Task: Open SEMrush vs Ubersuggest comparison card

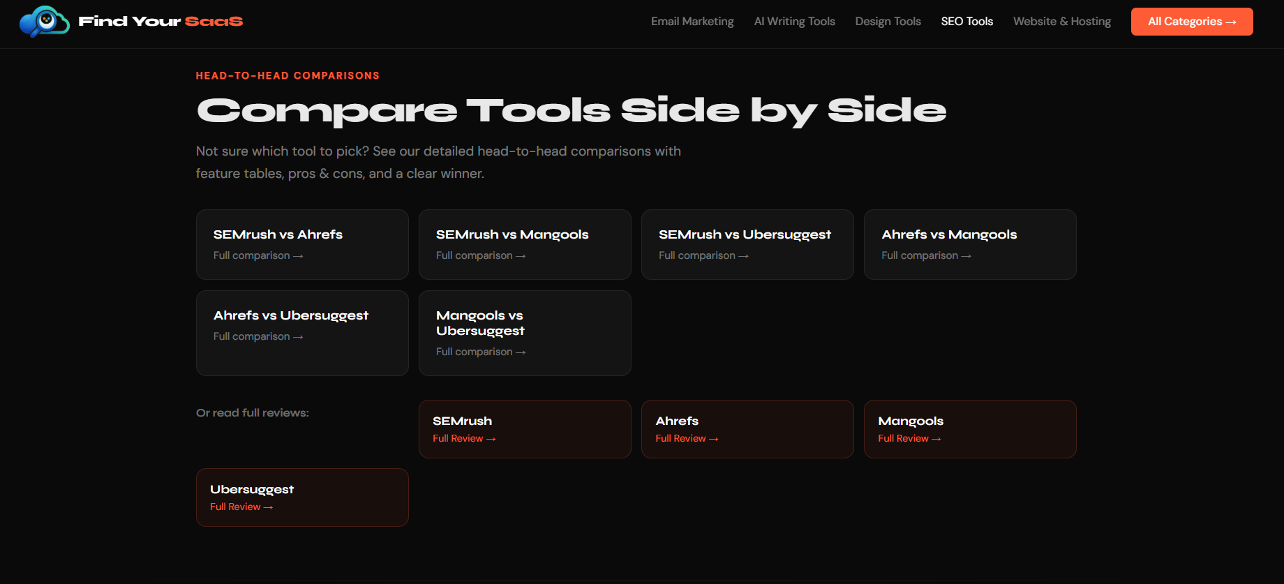Action: point(747,245)
